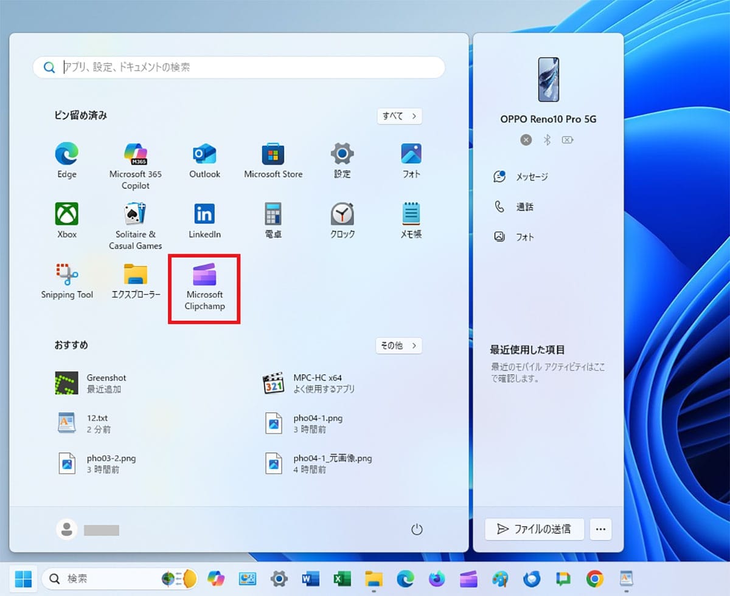This screenshot has height=596, width=730.
Task: Open Settings gear on the taskbar
Action: 279,579
